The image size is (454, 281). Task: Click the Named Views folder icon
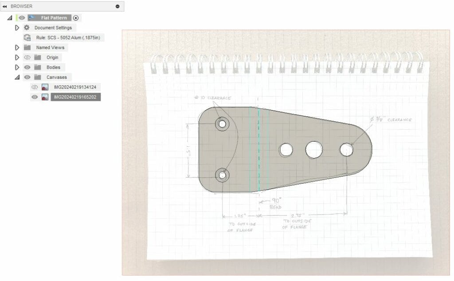pos(27,47)
